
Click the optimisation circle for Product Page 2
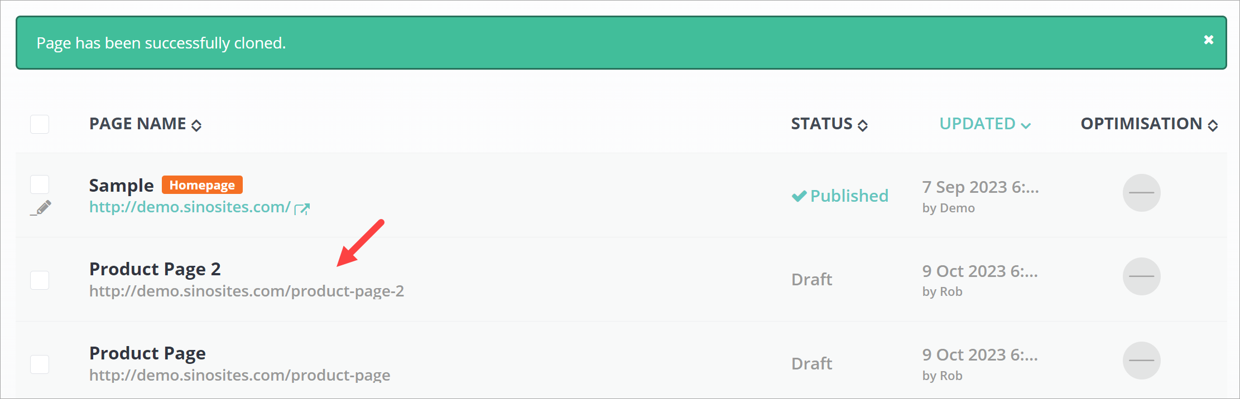tap(1141, 276)
